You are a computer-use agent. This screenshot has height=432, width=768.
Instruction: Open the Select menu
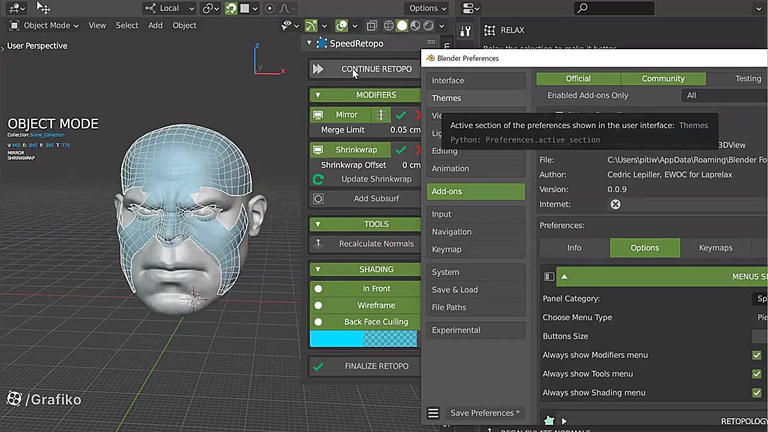pyautogui.click(x=127, y=25)
